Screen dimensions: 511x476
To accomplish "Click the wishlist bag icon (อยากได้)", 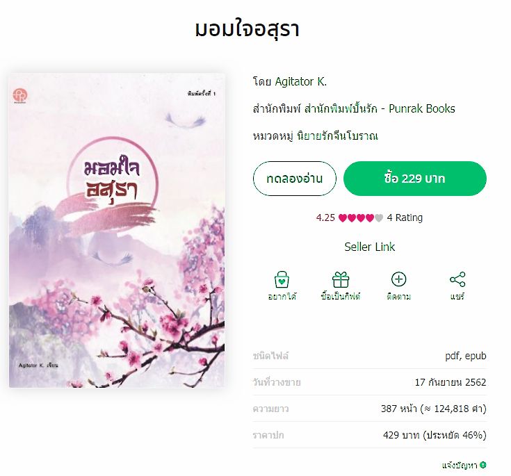I will (282, 279).
